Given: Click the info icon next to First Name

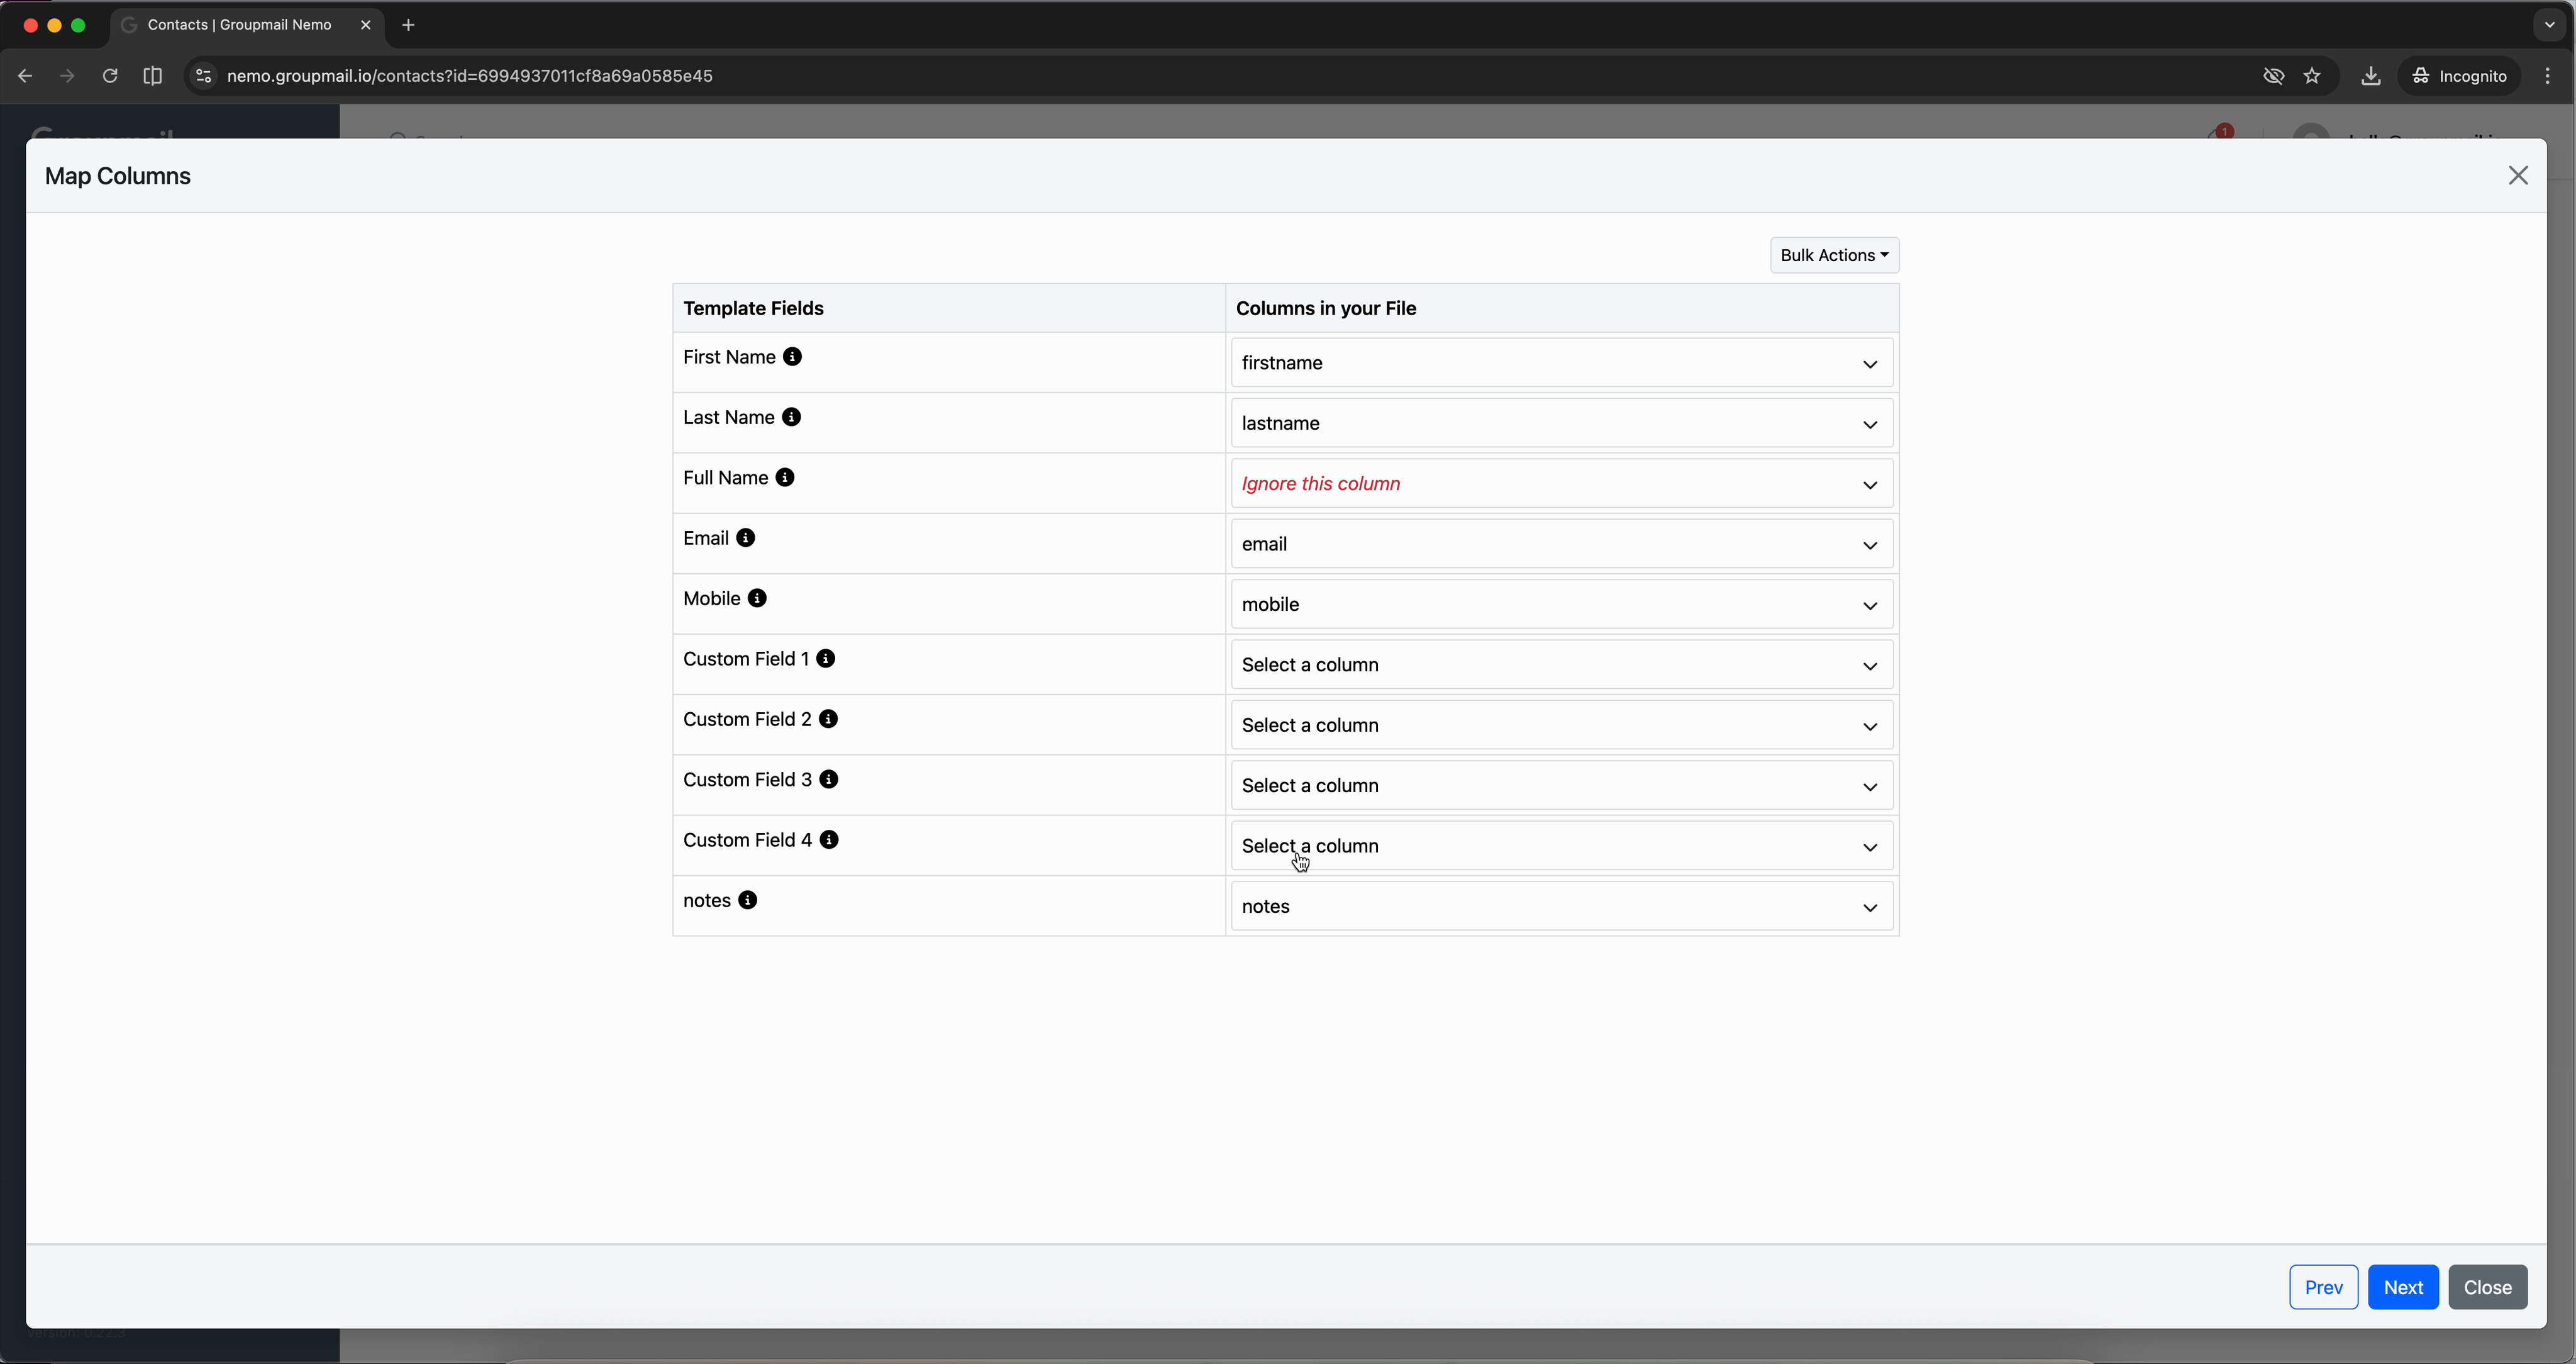Looking at the screenshot, I should pyautogui.click(x=793, y=356).
